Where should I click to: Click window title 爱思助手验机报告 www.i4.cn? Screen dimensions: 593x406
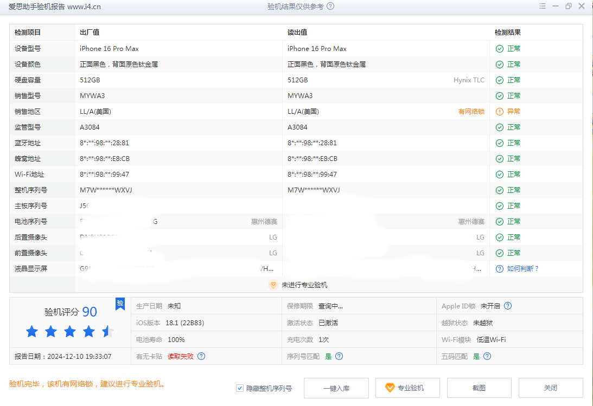[54, 7]
